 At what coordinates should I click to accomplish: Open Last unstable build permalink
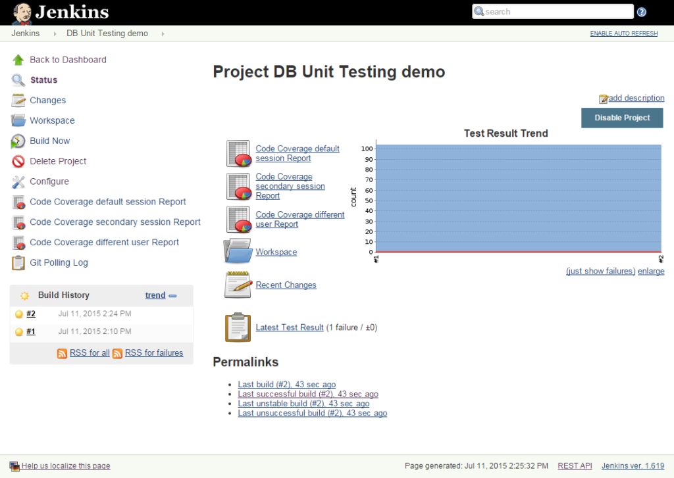tap(303, 403)
